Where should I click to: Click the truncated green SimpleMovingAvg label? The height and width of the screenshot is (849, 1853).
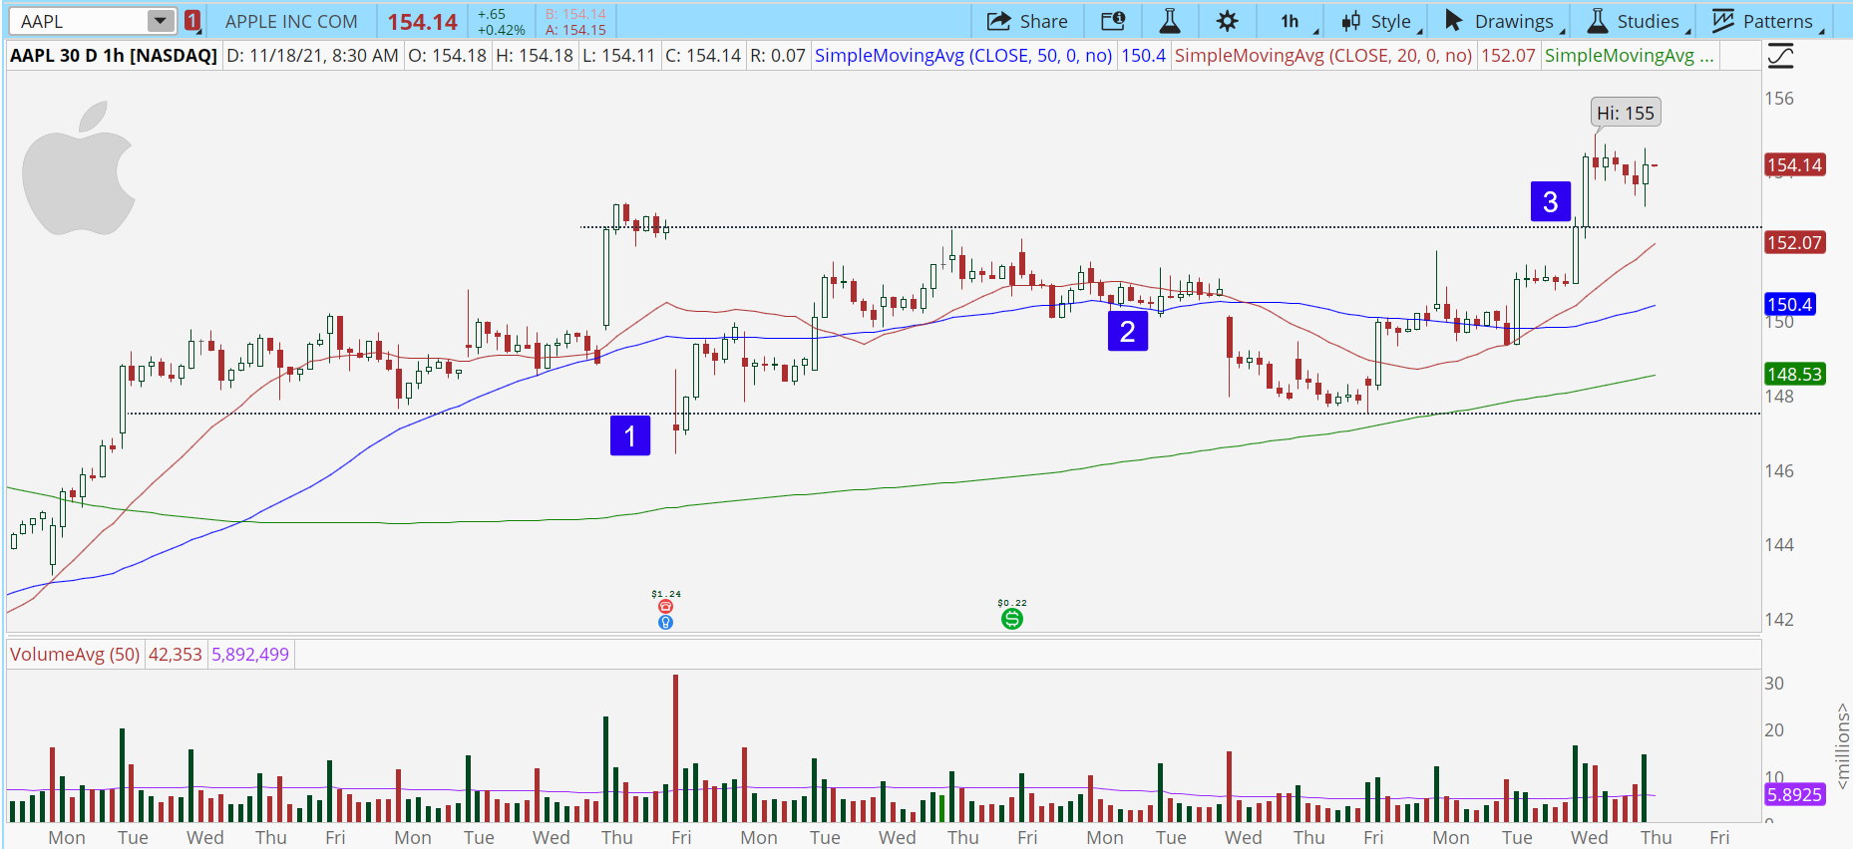(x=1630, y=56)
